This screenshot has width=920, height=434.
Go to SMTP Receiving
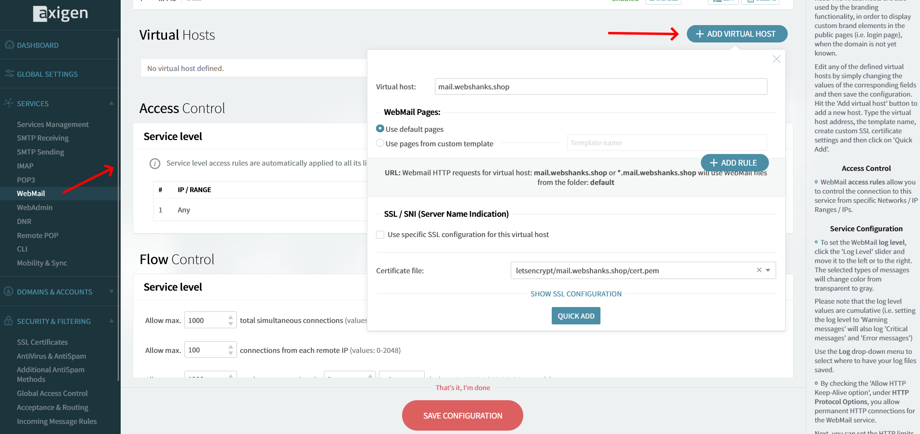(42, 138)
